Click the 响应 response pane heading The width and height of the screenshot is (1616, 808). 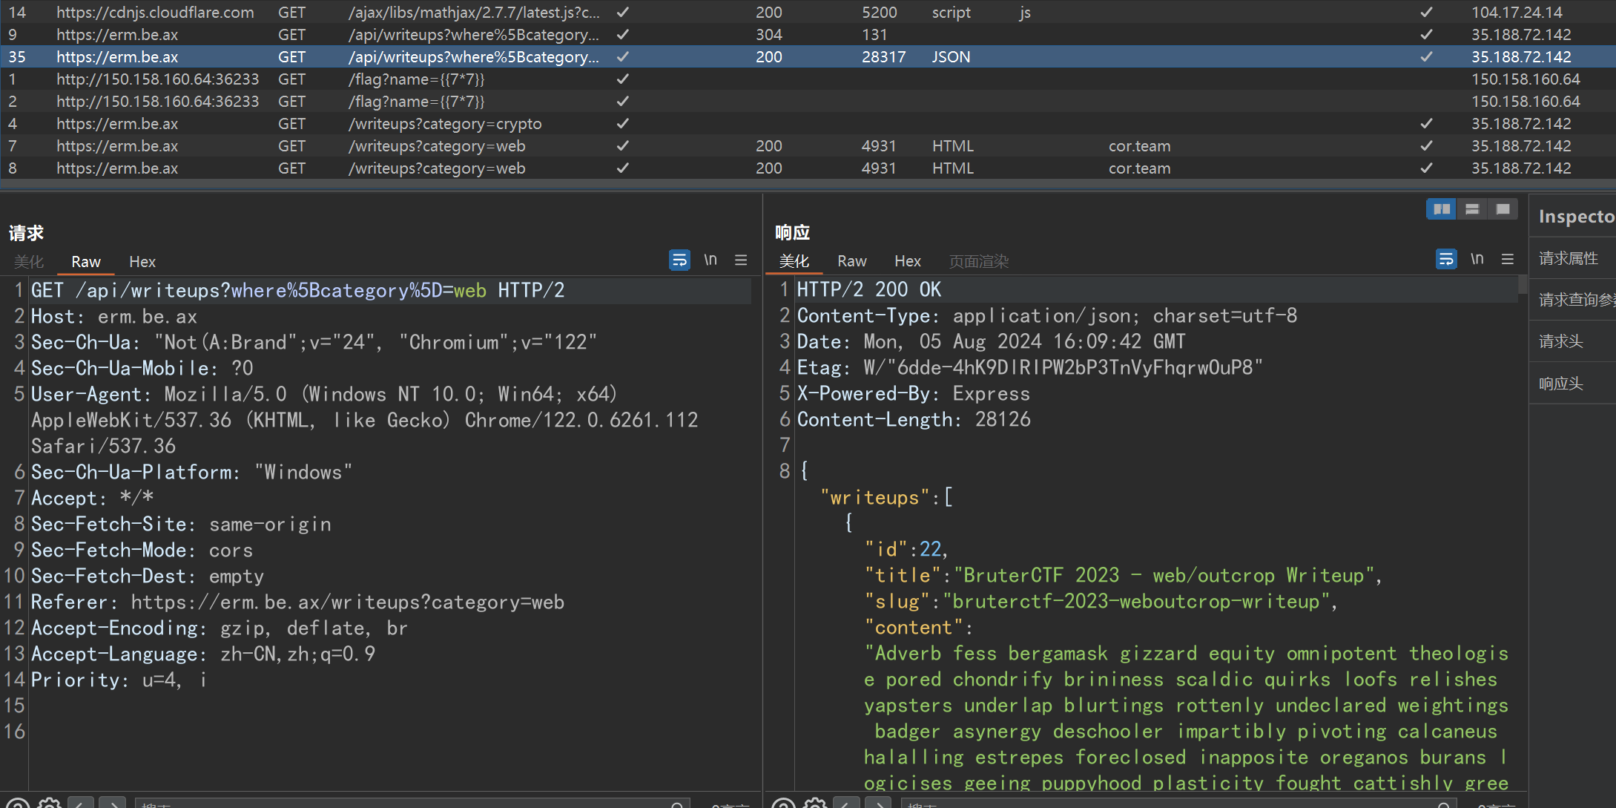point(792,232)
